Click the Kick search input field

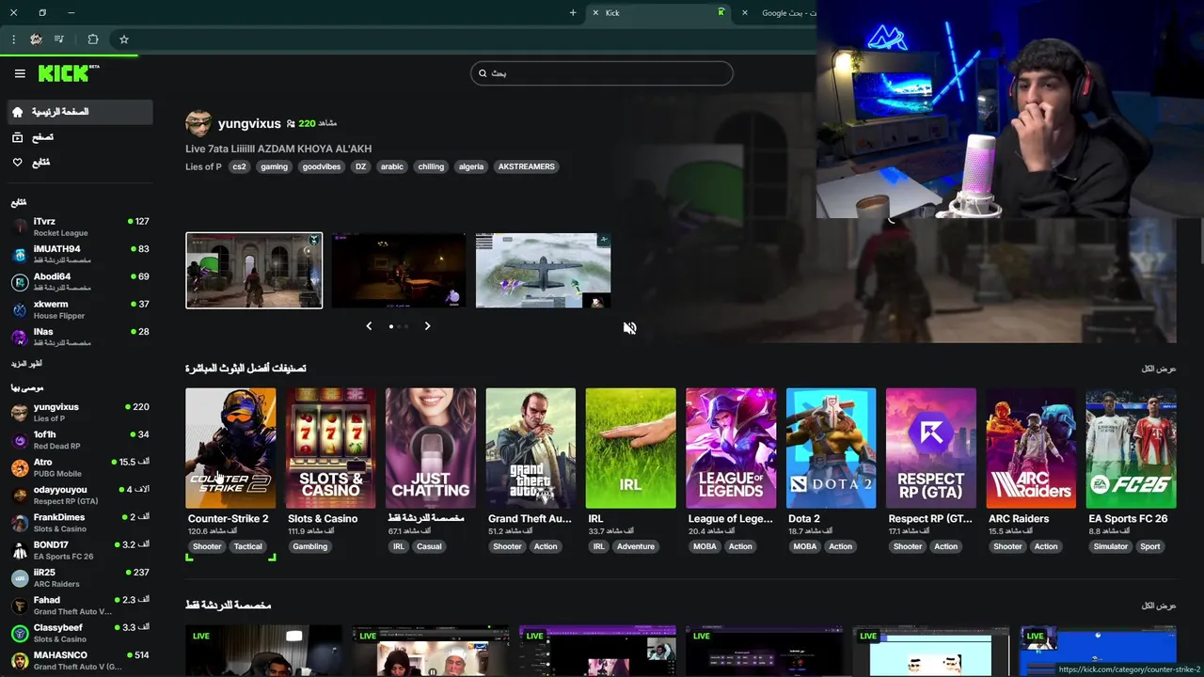pos(602,73)
